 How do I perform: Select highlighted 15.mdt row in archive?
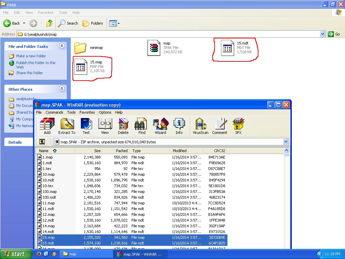click(132, 243)
